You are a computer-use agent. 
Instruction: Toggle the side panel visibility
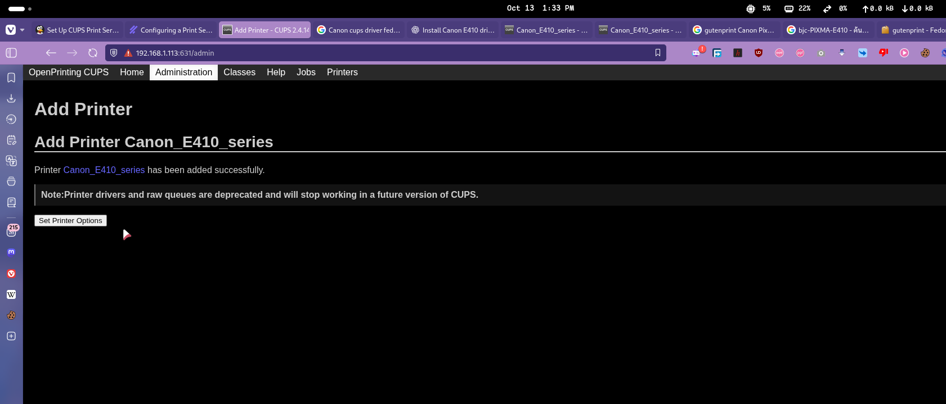[11, 53]
